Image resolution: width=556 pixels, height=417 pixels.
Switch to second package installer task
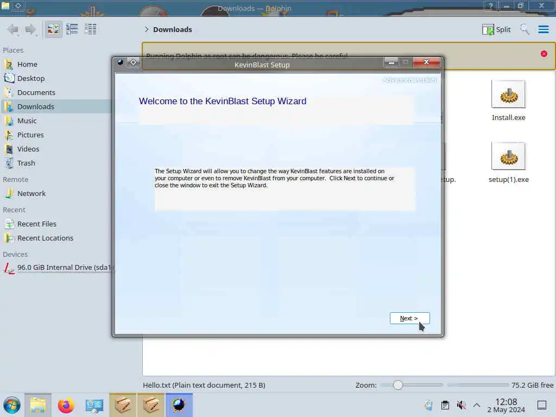[151, 405]
